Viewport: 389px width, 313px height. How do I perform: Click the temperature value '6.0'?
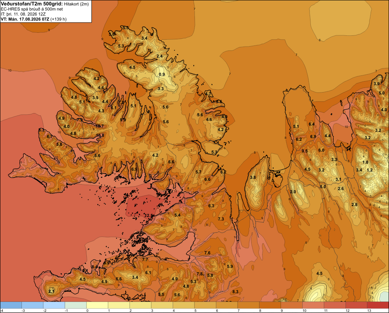(x=321, y=150)
